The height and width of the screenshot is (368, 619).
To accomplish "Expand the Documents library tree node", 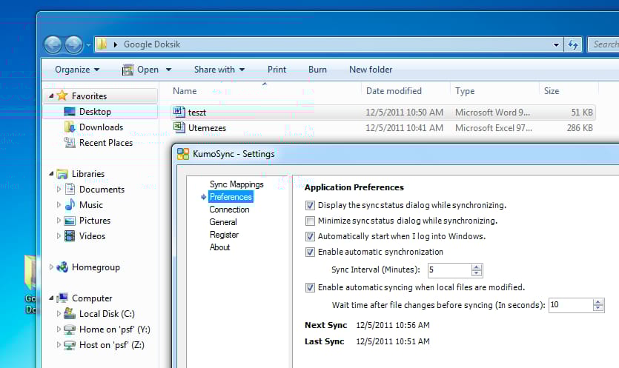I will click(59, 190).
